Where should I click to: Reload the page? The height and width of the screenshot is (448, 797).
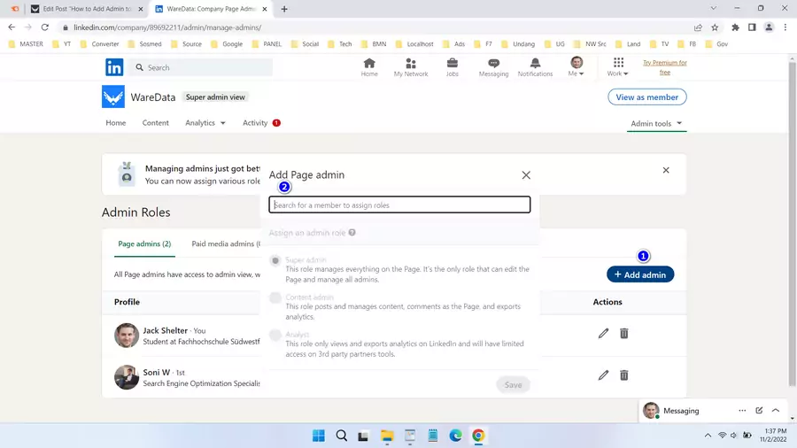45,27
